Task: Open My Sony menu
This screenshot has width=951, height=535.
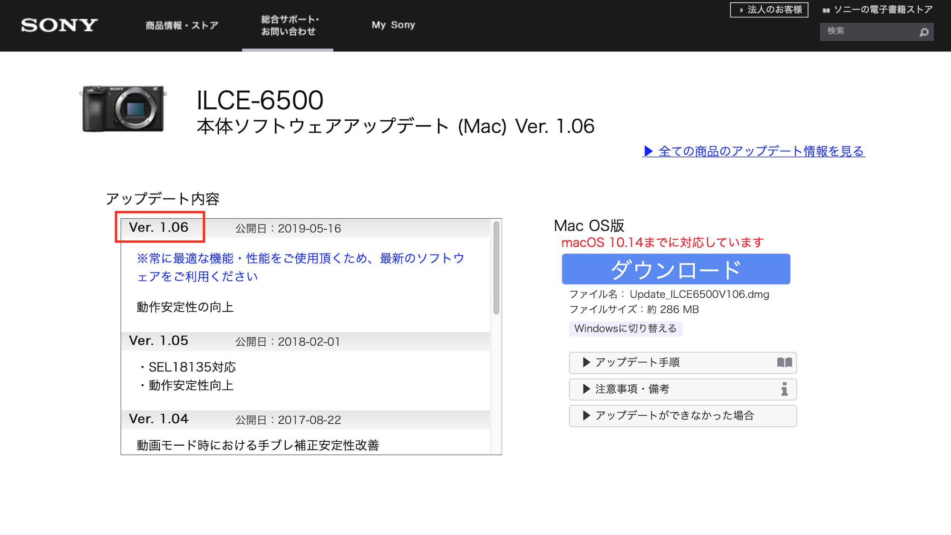Action: [x=393, y=25]
